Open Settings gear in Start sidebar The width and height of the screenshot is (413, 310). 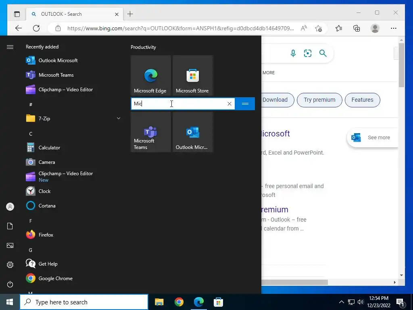coord(10,265)
